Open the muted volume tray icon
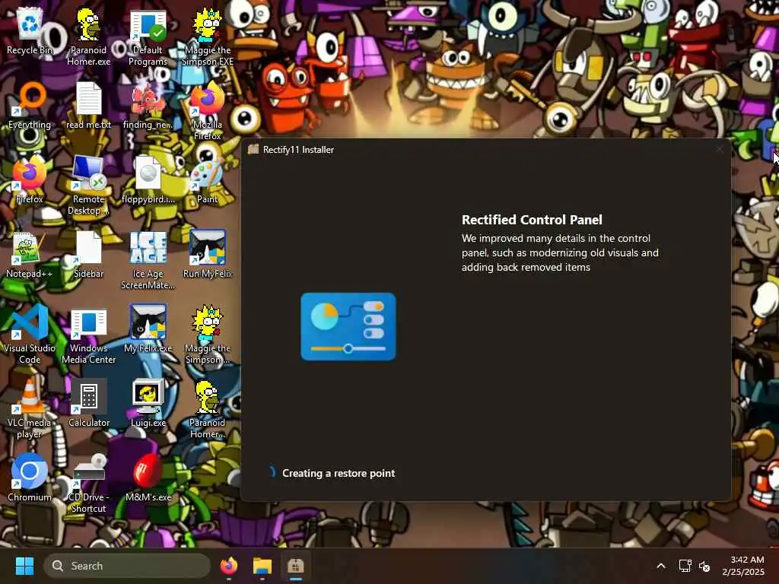This screenshot has width=779, height=584. point(704,566)
